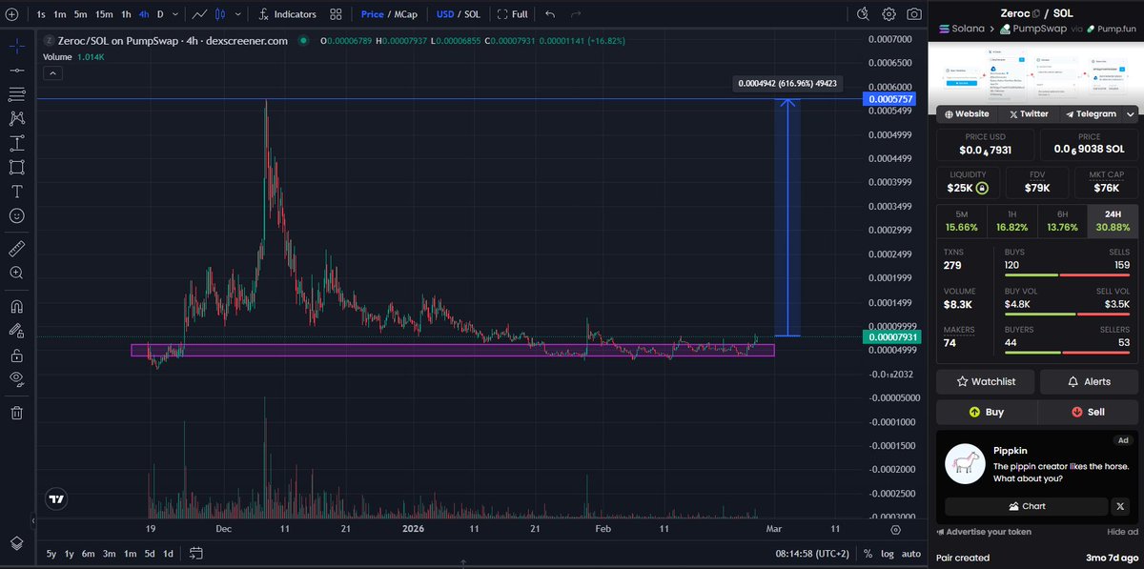Open the token Twitter link
1144x569 pixels.
click(1029, 114)
